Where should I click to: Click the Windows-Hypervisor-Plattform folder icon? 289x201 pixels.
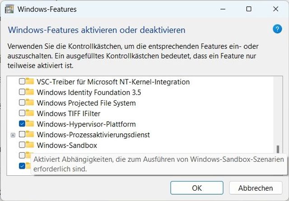[x=30, y=124]
